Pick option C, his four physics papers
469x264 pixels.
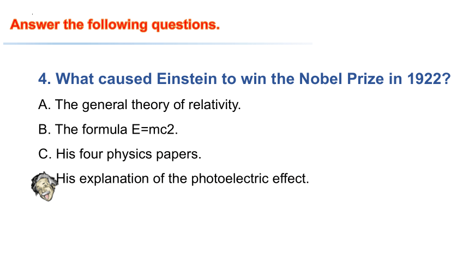pyautogui.click(x=119, y=154)
